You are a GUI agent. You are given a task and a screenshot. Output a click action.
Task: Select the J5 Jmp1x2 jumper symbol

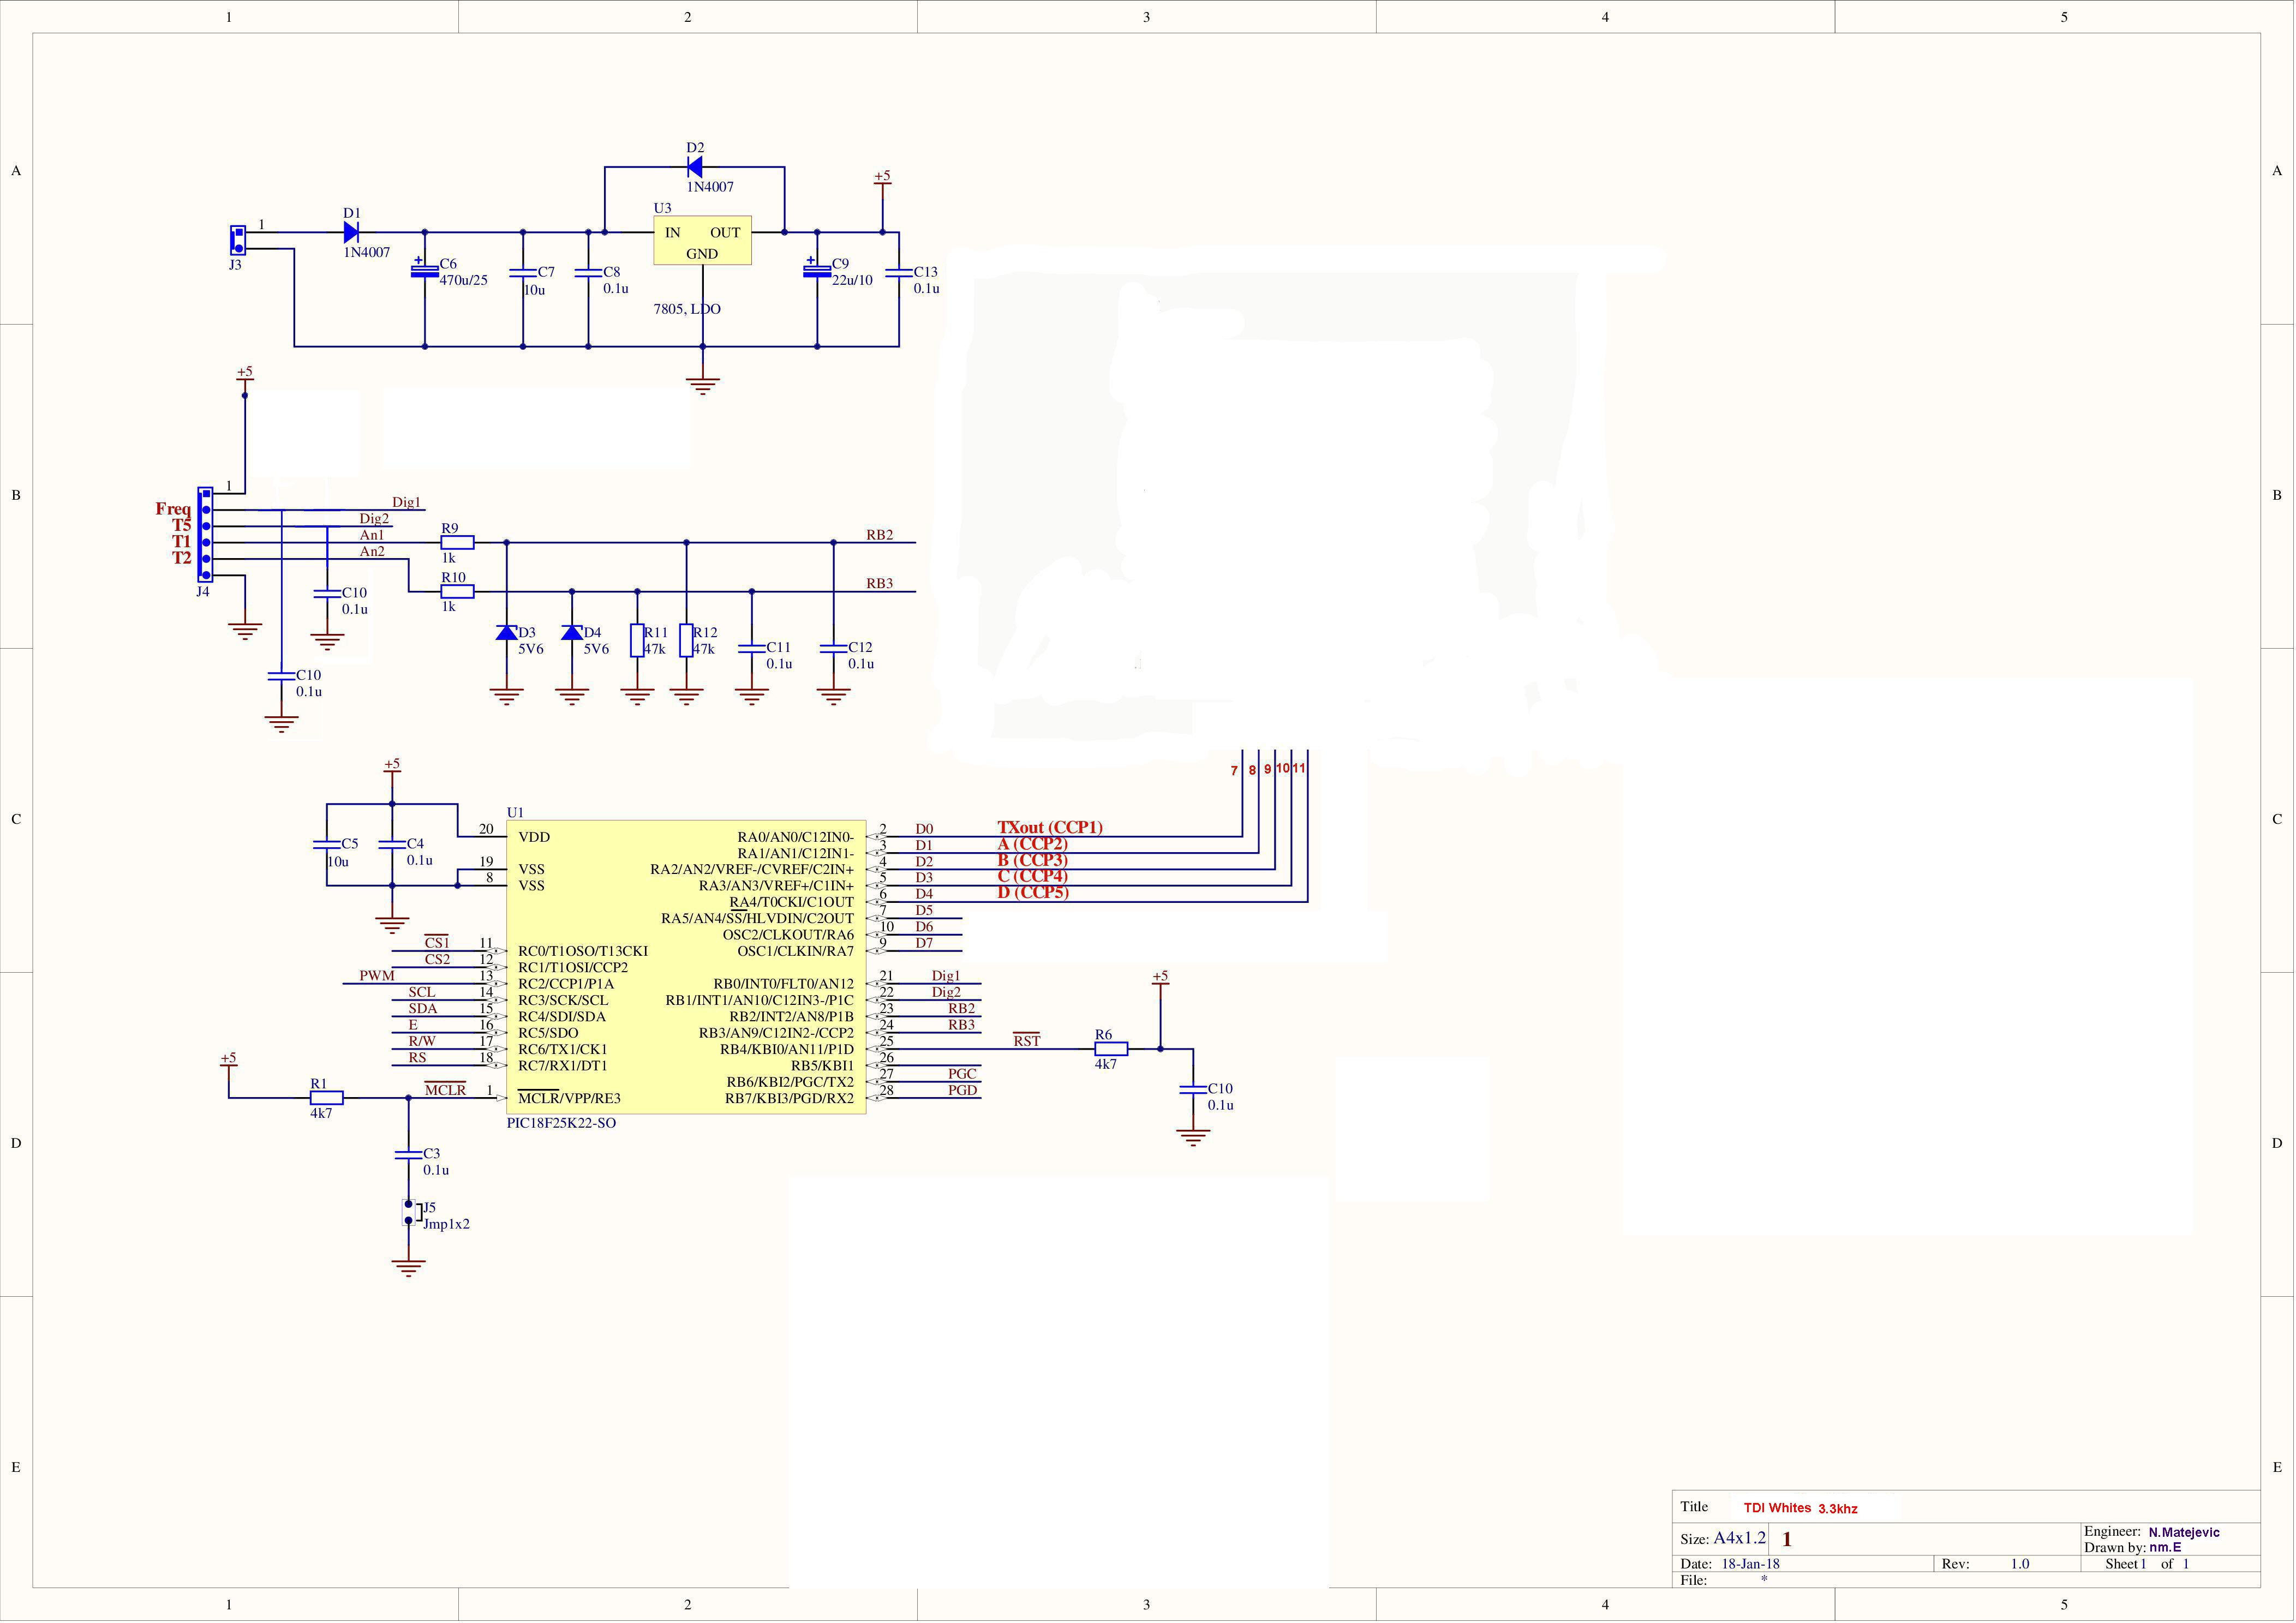tap(408, 1213)
